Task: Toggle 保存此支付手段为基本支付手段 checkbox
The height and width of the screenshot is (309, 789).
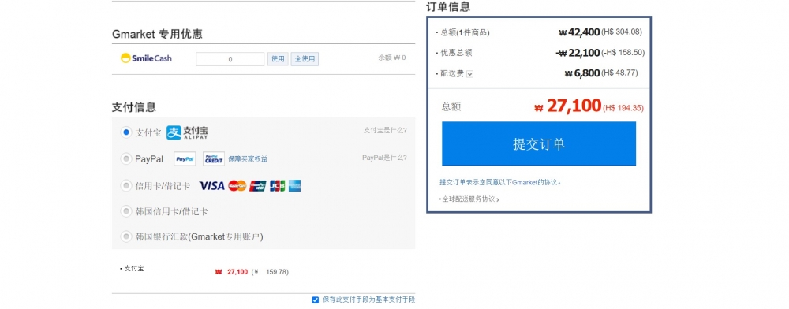Action: (316, 300)
